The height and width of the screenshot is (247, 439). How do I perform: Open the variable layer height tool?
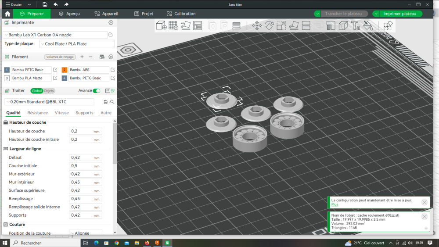click(x=236, y=25)
